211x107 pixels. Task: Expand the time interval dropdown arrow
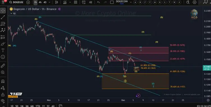[x=49, y=2]
